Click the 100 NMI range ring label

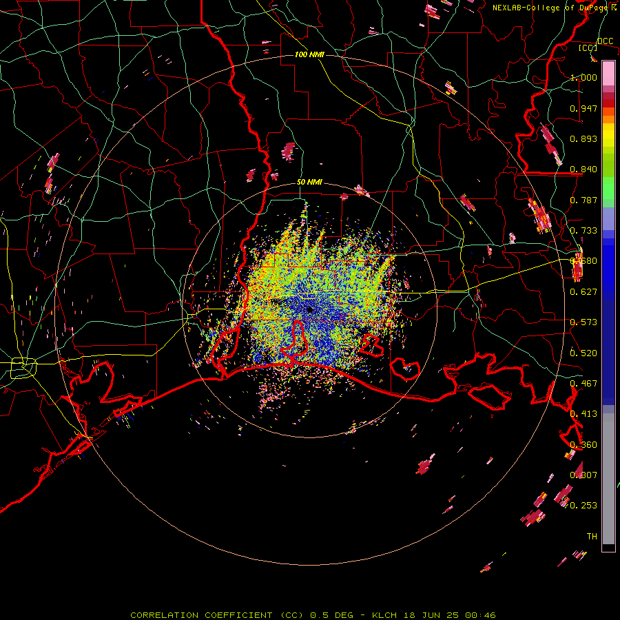pos(309,54)
